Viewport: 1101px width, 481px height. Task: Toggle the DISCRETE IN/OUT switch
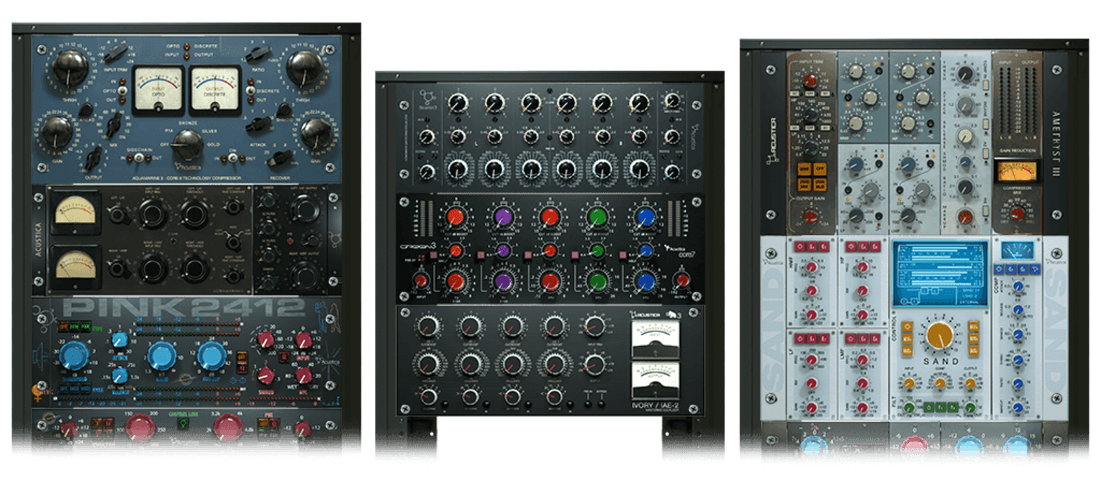pyautogui.click(x=250, y=91)
